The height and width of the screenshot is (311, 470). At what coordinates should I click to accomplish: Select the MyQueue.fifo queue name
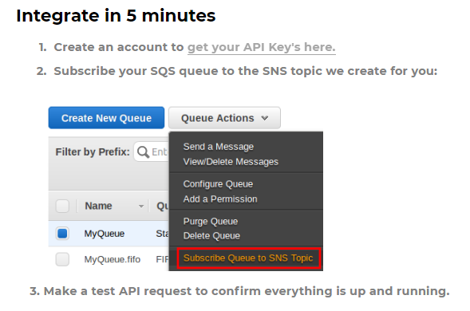pos(112,259)
